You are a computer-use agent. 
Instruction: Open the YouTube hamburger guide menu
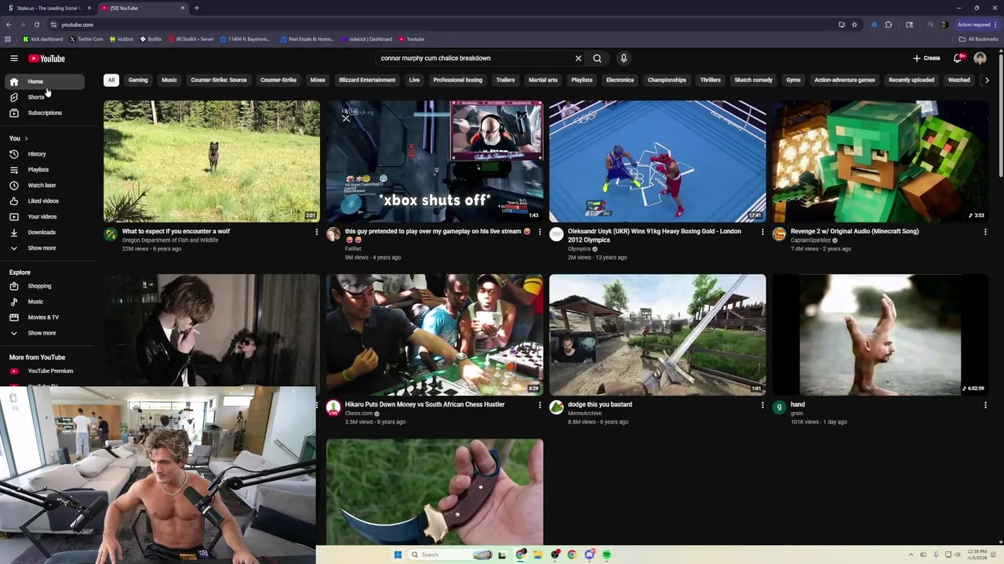tap(14, 58)
